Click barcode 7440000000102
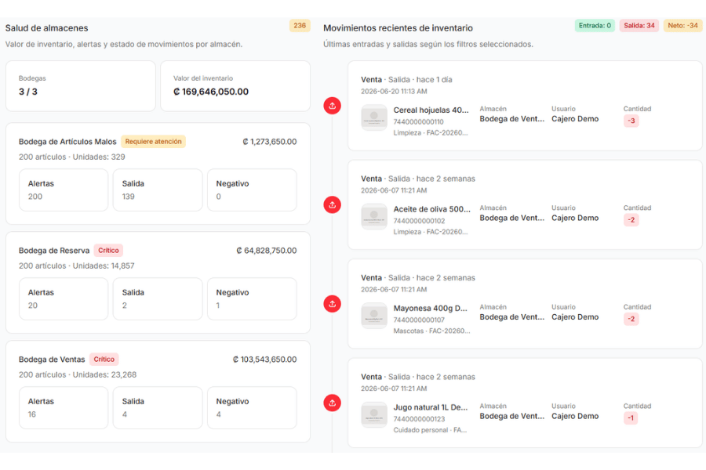Image resolution: width=706 pixels, height=470 pixels. (x=419, y=221)
